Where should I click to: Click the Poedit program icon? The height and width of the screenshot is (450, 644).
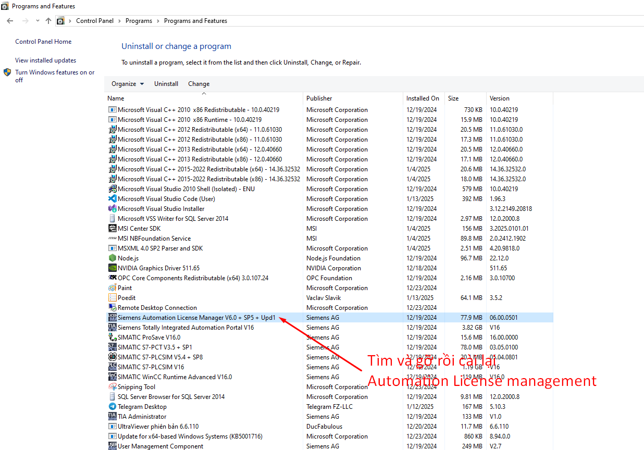[x=112, y=297]
